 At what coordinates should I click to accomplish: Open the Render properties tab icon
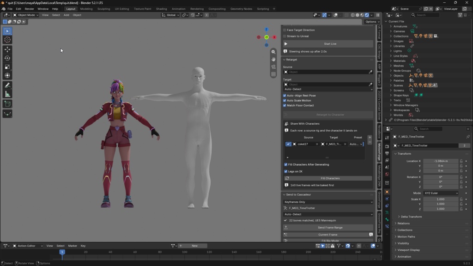click(x=387, y=146)
